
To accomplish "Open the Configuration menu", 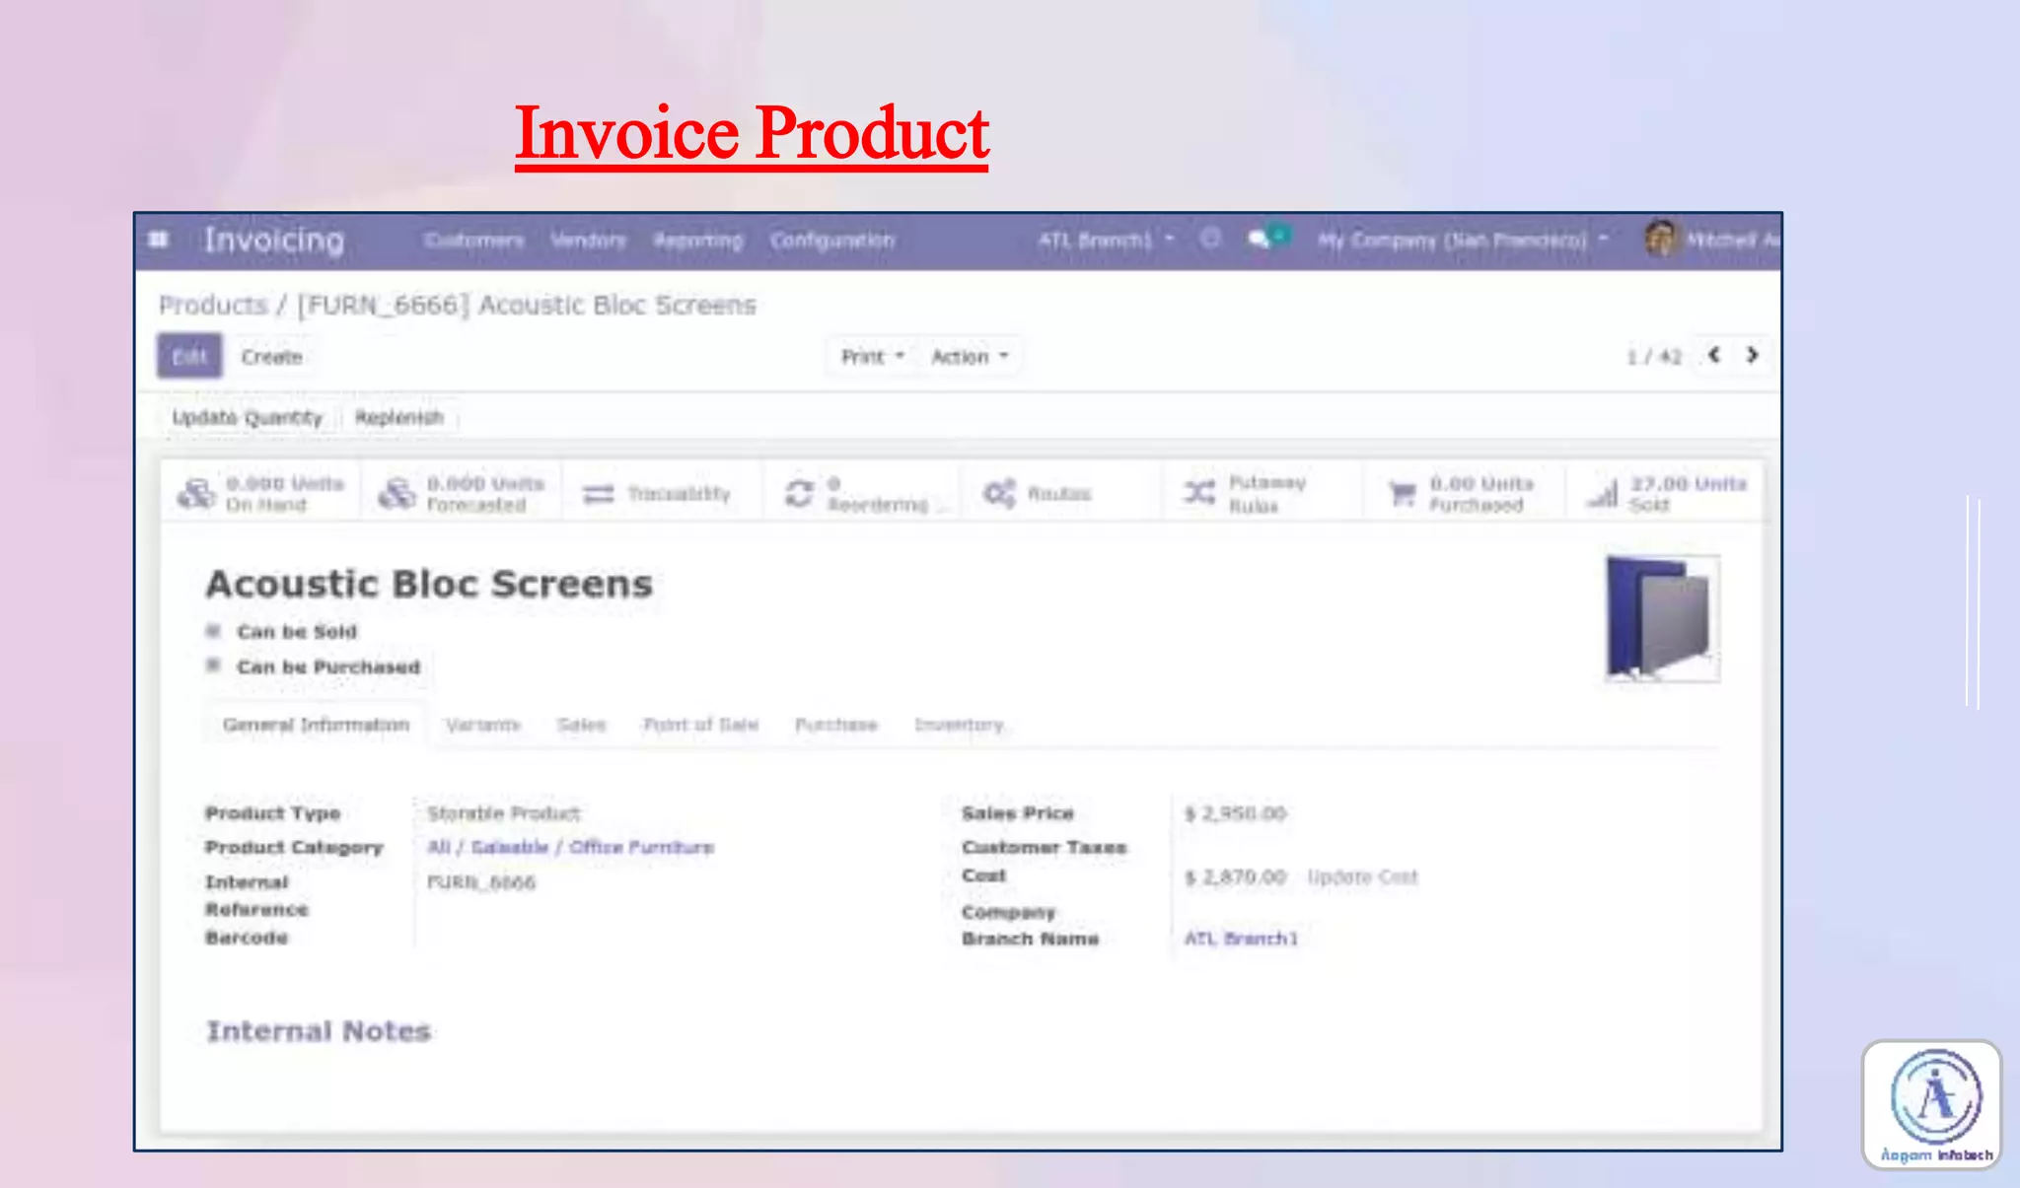I will (x=831, y=240).
